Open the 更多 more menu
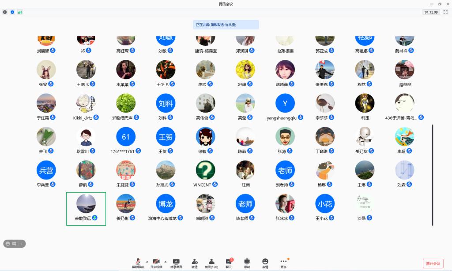452x271 pixels. click(x=283, y=263)
